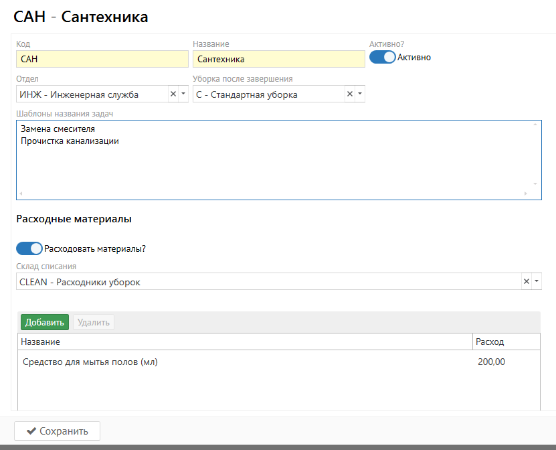Disable the Расходовать материалы switch
556x450 pixels.
tap(29, 248)
